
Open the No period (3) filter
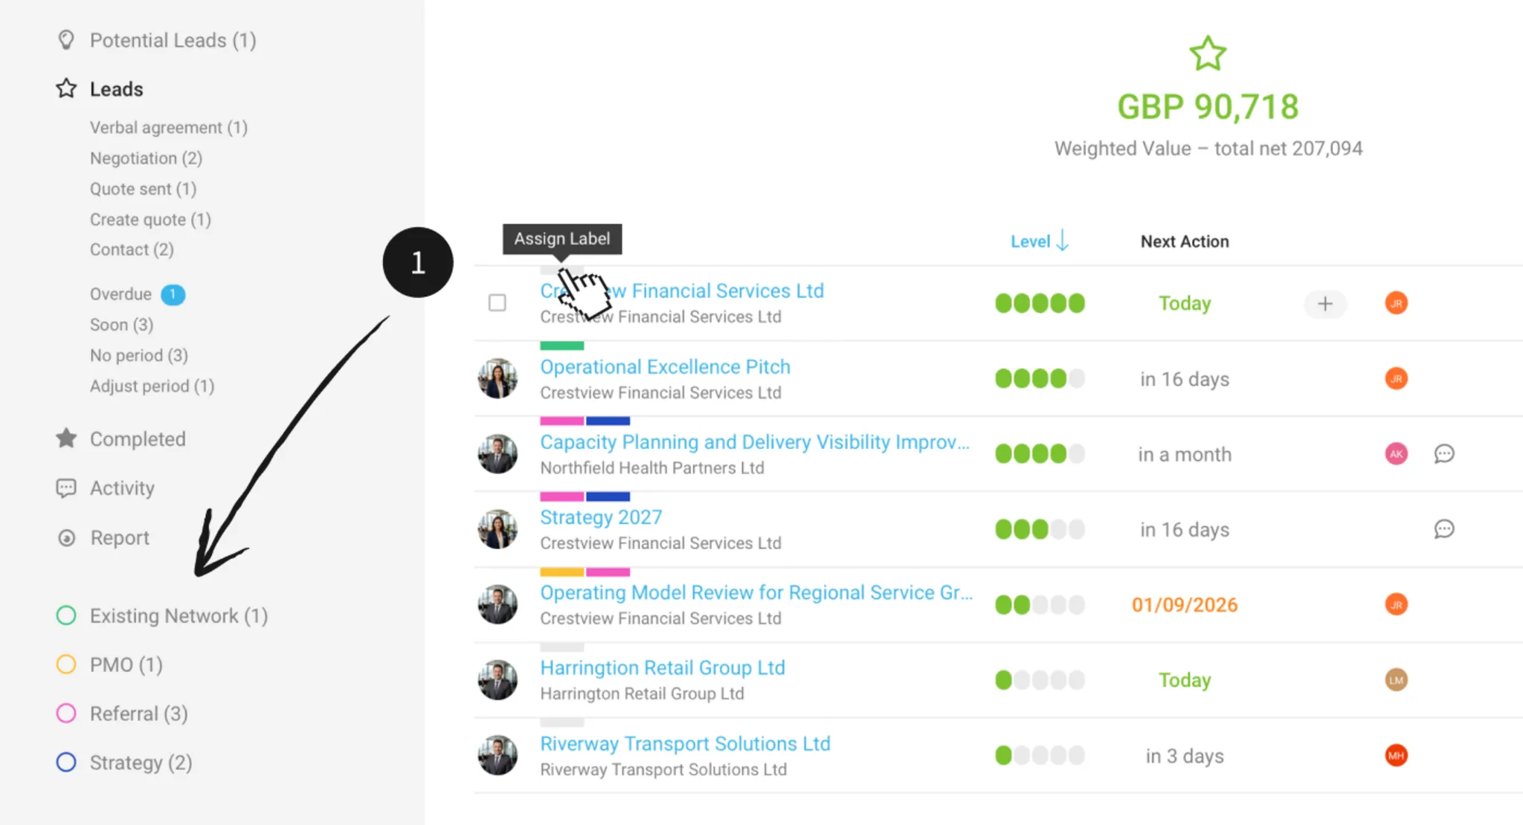139,355
